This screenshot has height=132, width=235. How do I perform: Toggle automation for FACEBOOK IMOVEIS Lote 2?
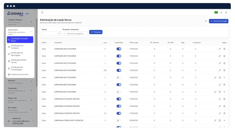(119, 99)
